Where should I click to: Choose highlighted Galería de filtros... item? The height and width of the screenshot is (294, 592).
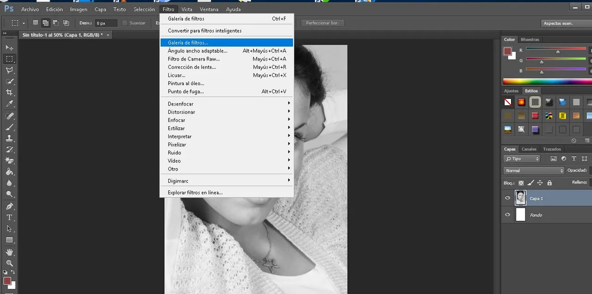(227, 43)
